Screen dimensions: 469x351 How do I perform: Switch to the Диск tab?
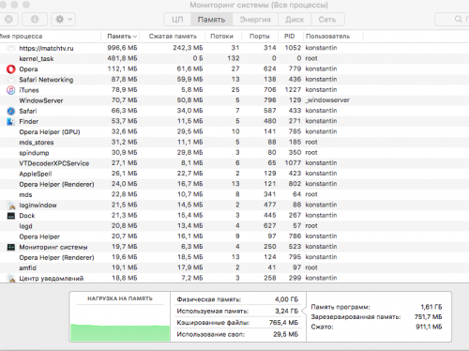tap(295, 20)
